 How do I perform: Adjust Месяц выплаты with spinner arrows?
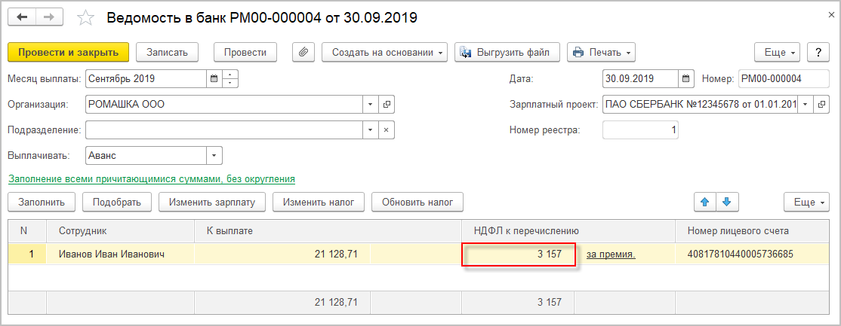pos(230,78)
